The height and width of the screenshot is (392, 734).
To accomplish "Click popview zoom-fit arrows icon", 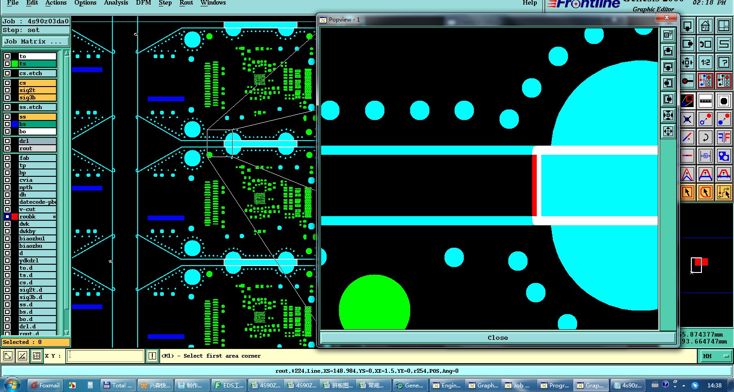I will click(x=668, y=115).
